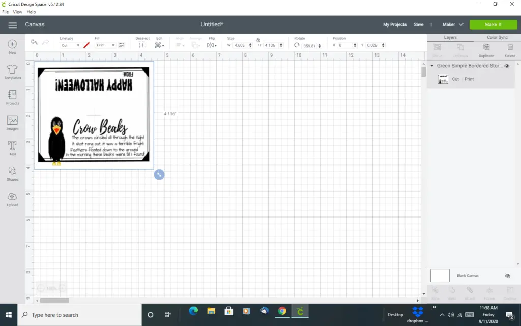The image size is (521, 326).
Task: Open the print fill pattern swatch icon
Action: click(122, 45)
